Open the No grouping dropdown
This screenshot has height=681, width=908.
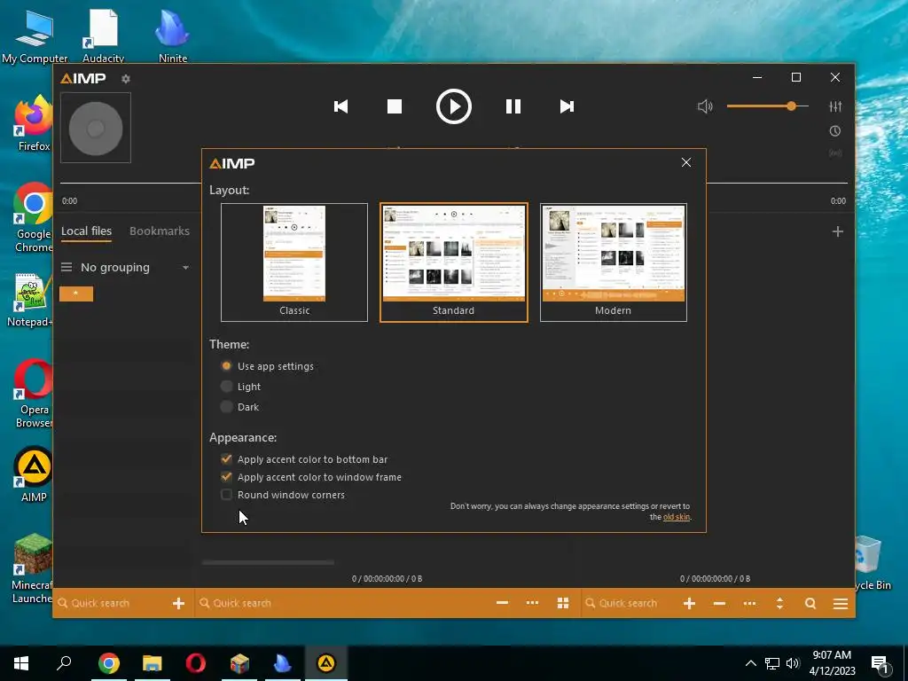[135, 268]
